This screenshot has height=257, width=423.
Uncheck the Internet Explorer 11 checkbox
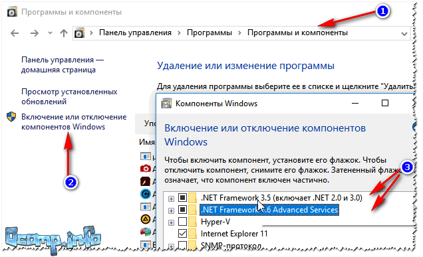(183, 233)
